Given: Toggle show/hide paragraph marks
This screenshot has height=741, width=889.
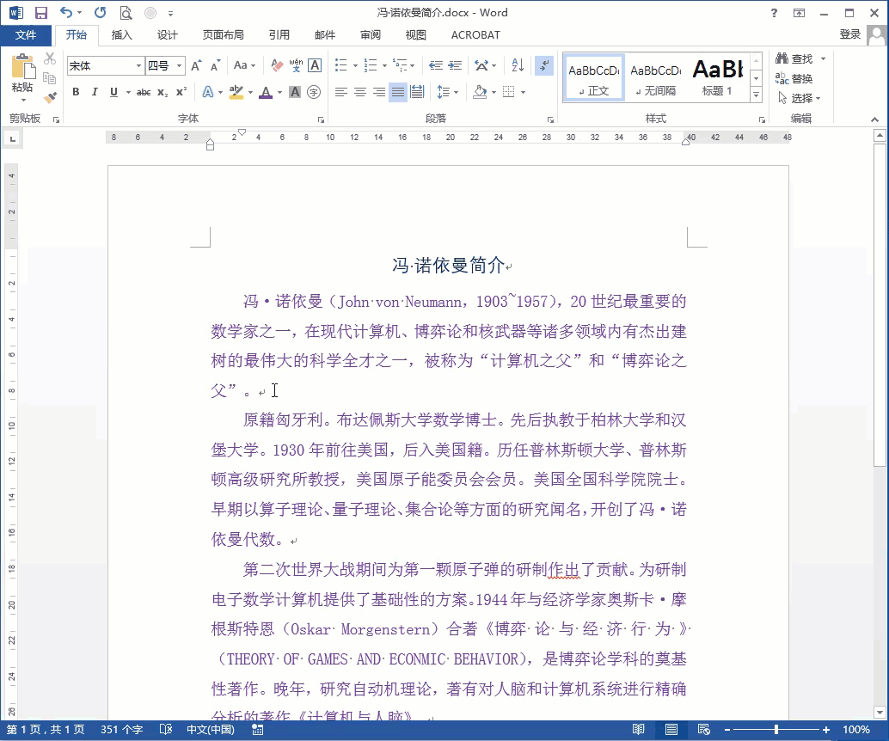Looking at the screenshot, I should (543, 65).
